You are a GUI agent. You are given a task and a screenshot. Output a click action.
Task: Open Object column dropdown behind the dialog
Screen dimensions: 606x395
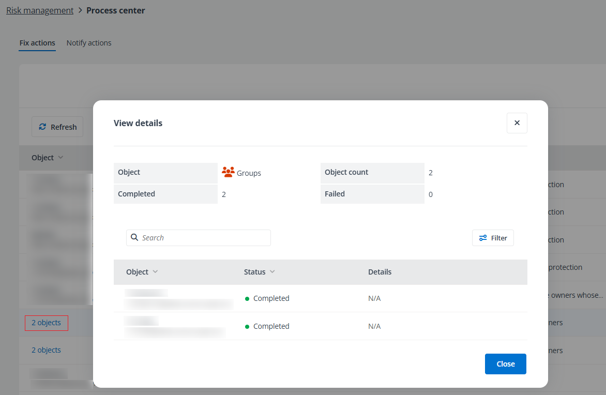point(60,158)
